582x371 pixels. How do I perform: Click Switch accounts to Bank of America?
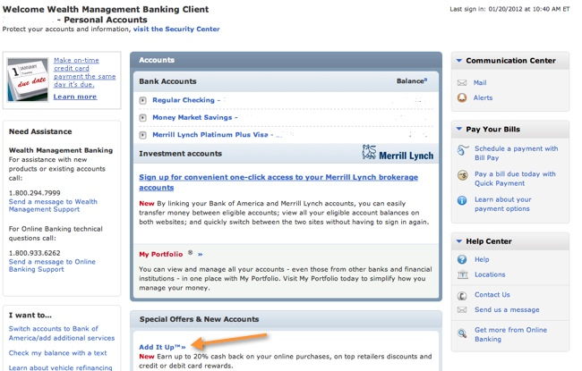62,333
